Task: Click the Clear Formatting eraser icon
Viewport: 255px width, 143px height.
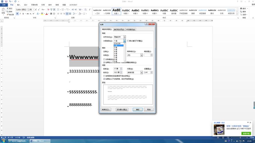Action: pyautogui.click(x=48, y=9)
